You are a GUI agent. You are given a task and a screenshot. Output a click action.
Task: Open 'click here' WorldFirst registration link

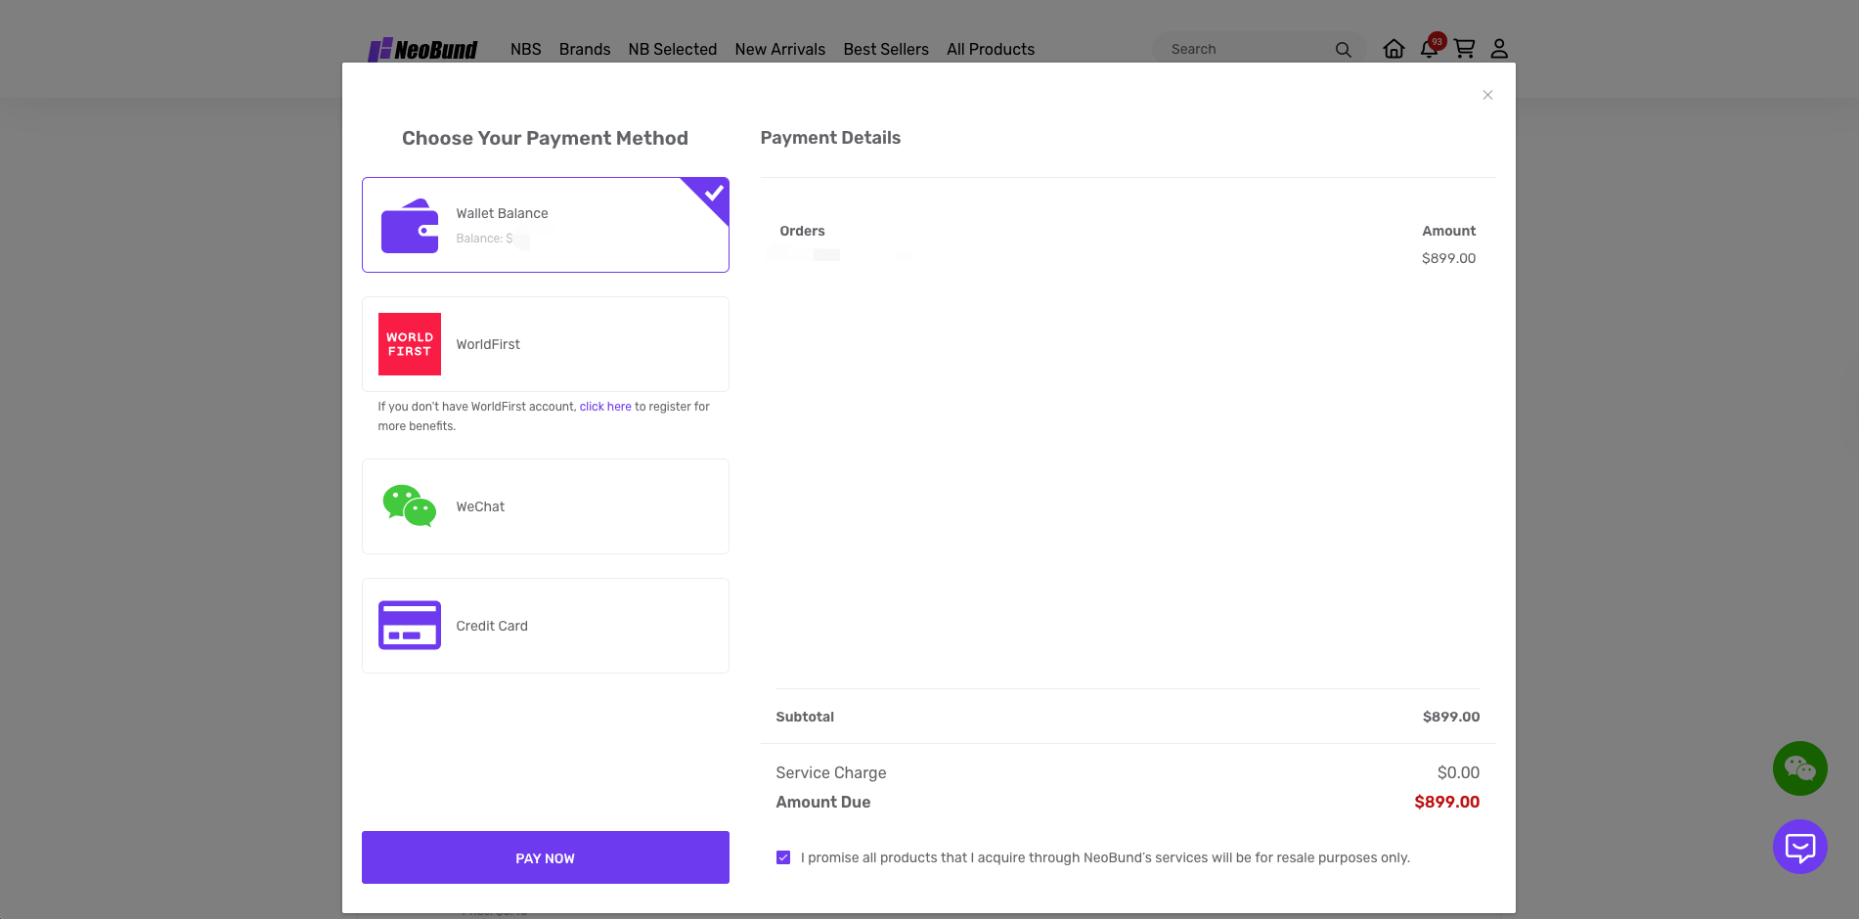(605, 407)
